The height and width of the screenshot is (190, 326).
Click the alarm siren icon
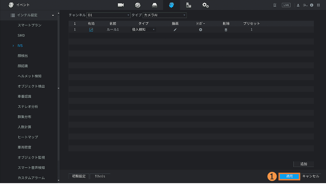pyautogui.click(x=275, y=5)
